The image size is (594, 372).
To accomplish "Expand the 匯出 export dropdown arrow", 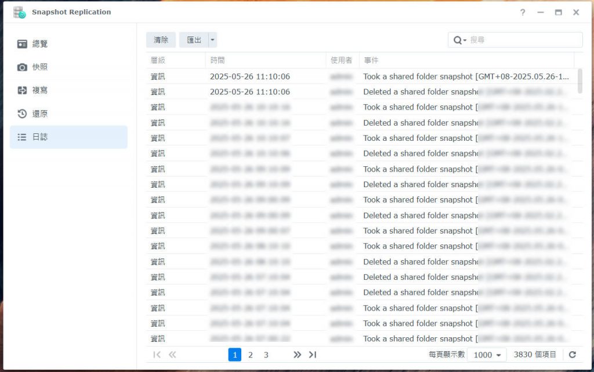I will click(x=212, y=40).
